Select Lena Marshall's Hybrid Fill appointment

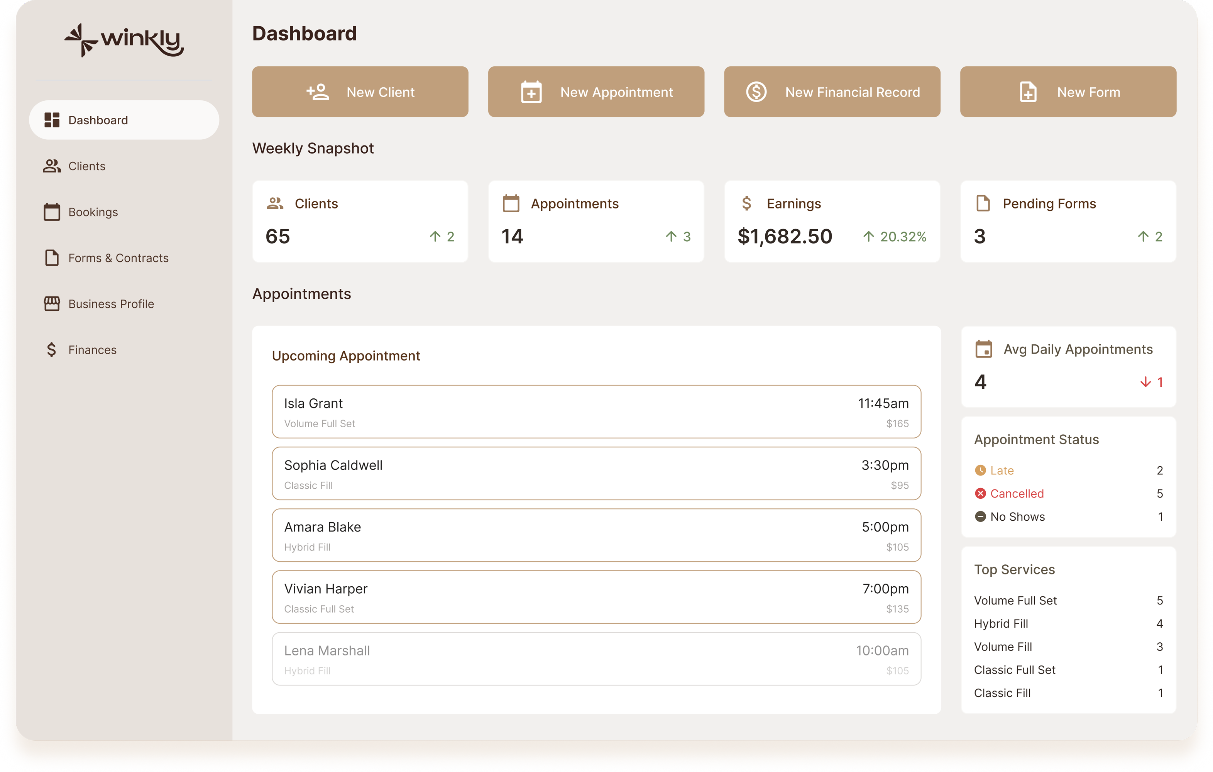pyautogui.click(x=596, y=659)
